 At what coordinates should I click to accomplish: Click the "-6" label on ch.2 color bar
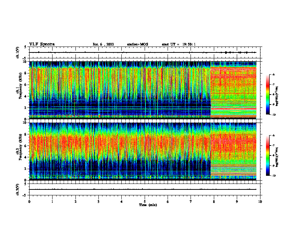pyautogui.click(x=273, y=136)
